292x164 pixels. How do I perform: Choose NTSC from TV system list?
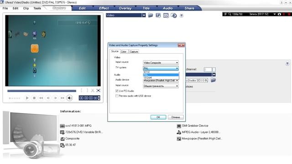click(x=161, y=72)
